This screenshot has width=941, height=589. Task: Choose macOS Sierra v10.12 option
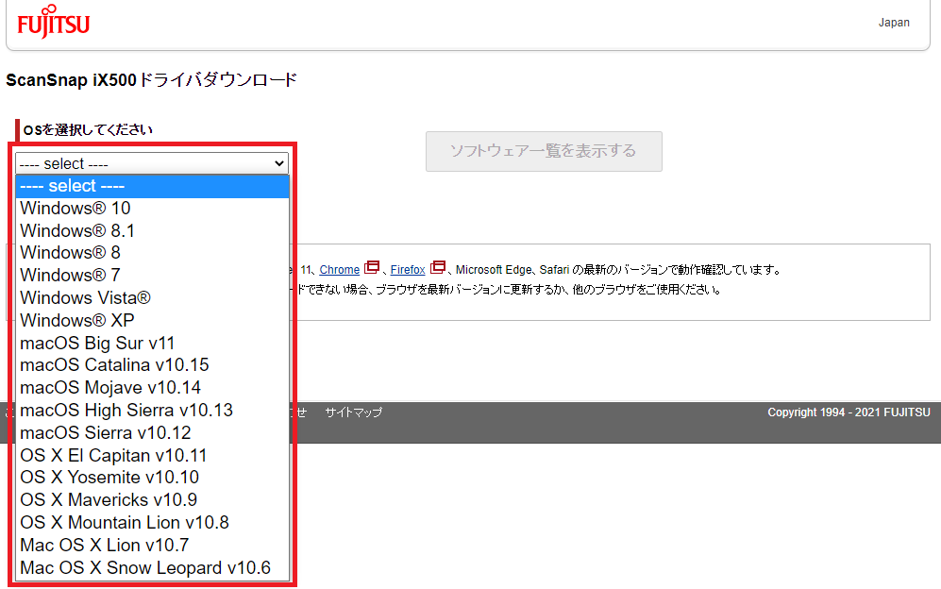(x=153, y=433)
